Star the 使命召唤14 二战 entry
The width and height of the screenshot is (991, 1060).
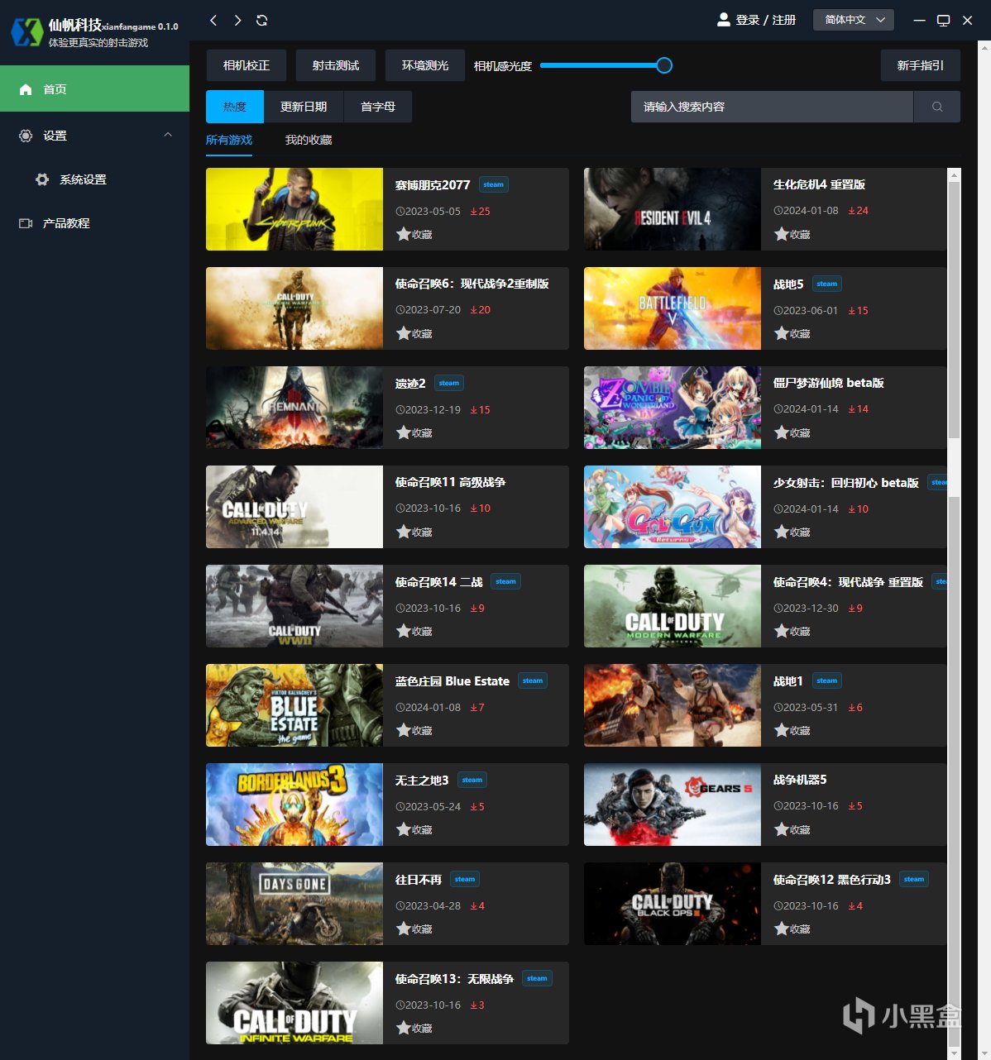click(404, 631)
